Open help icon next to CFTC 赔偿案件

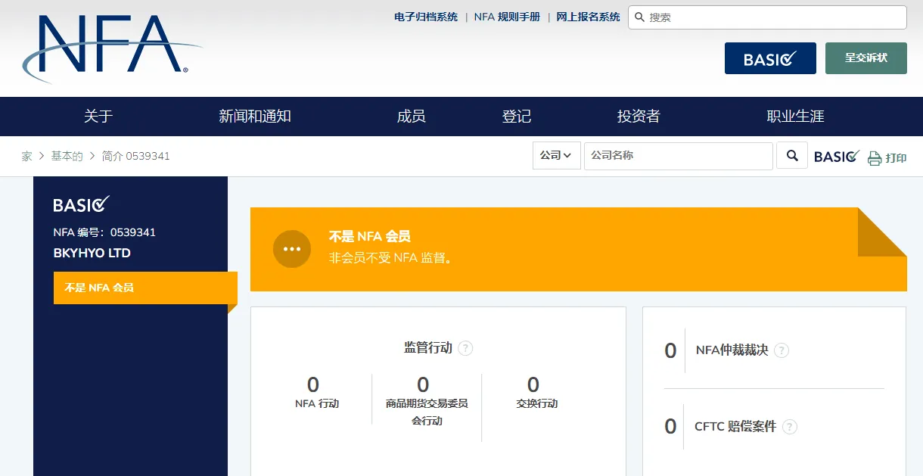(790, 427)
